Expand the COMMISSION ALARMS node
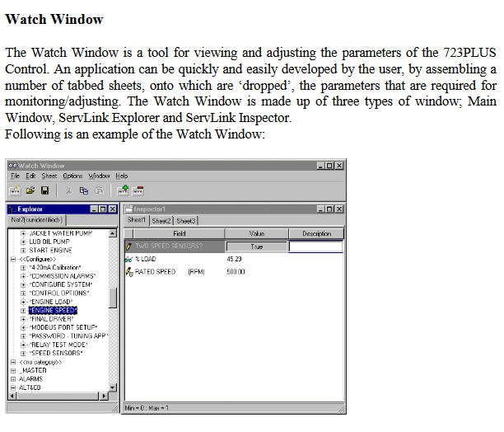 tap(23, 276)
